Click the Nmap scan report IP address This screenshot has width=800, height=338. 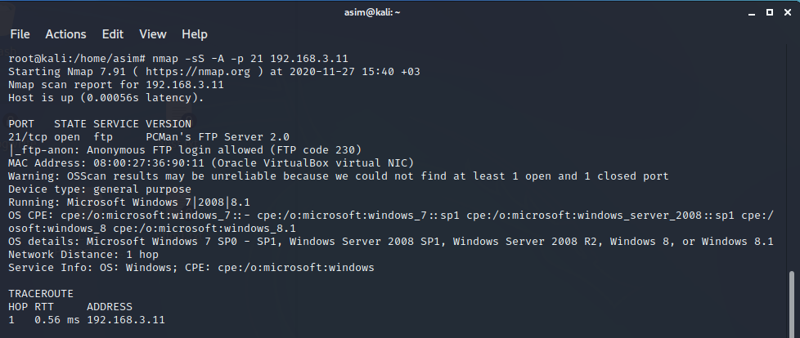185,85
